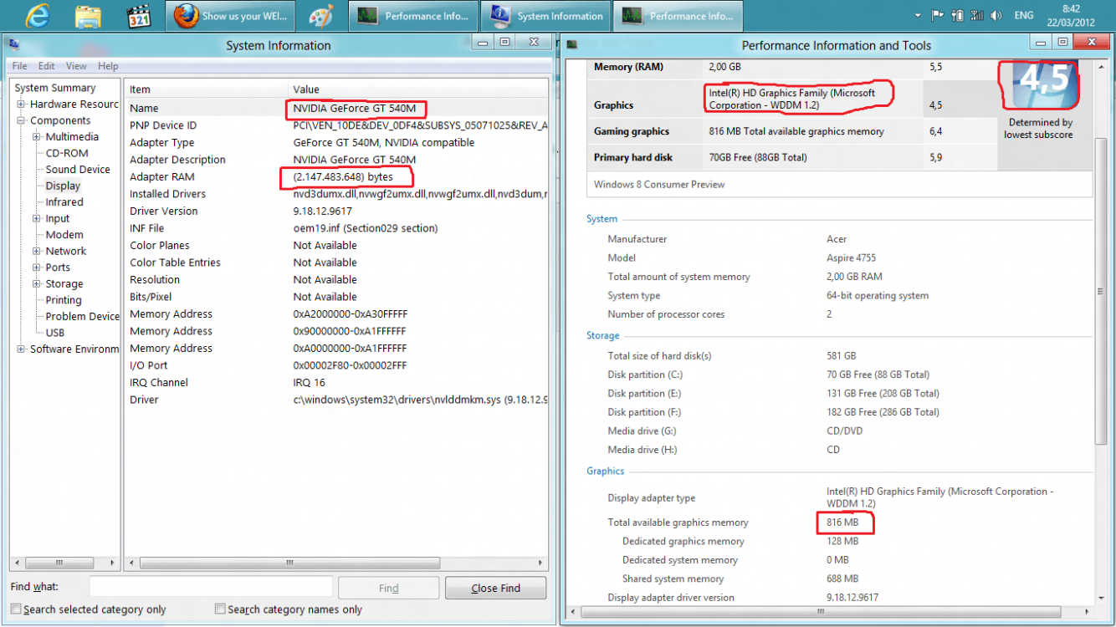Select Printing in the tree
Image resolution: width=1116 pixels, height=627 pixels.
[64, 300]
